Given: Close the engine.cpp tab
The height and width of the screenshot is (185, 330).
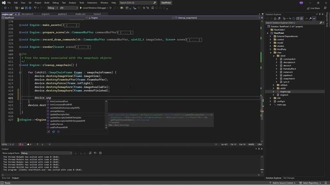Looking at the screenshot, I should coord(19,14).
